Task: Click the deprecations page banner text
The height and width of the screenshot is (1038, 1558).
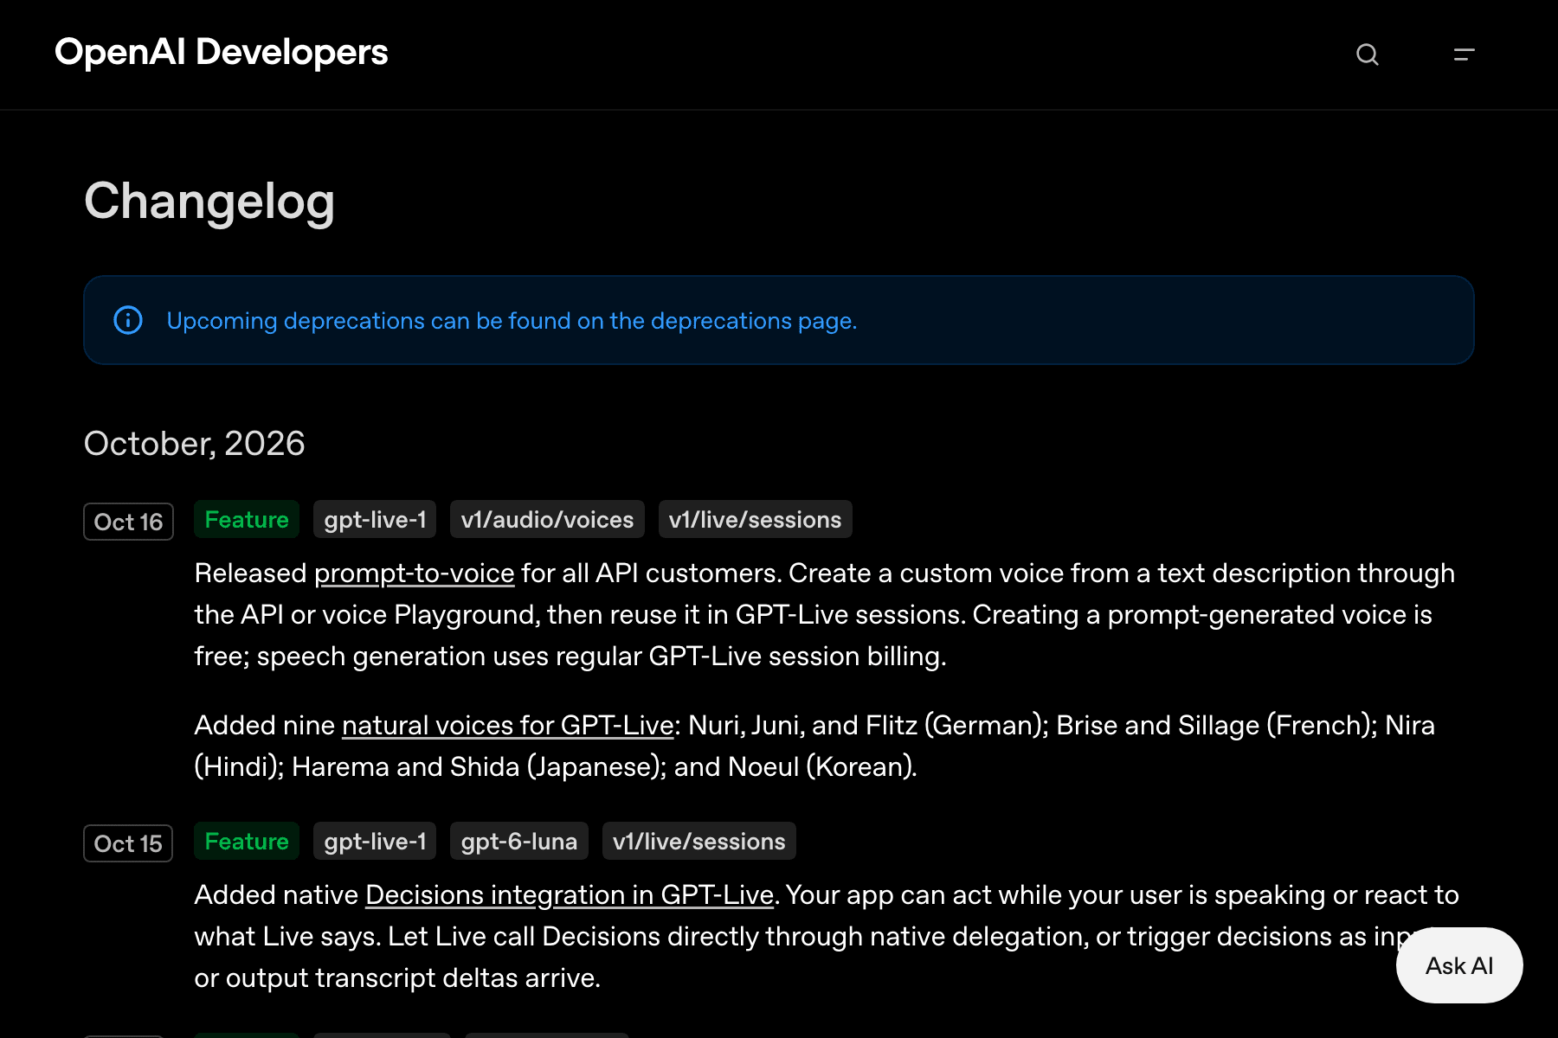Action: coord(512,321)
